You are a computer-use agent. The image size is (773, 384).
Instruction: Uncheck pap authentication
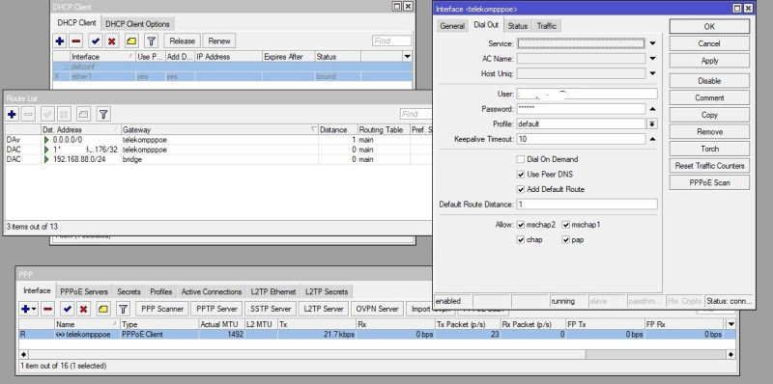566,239
